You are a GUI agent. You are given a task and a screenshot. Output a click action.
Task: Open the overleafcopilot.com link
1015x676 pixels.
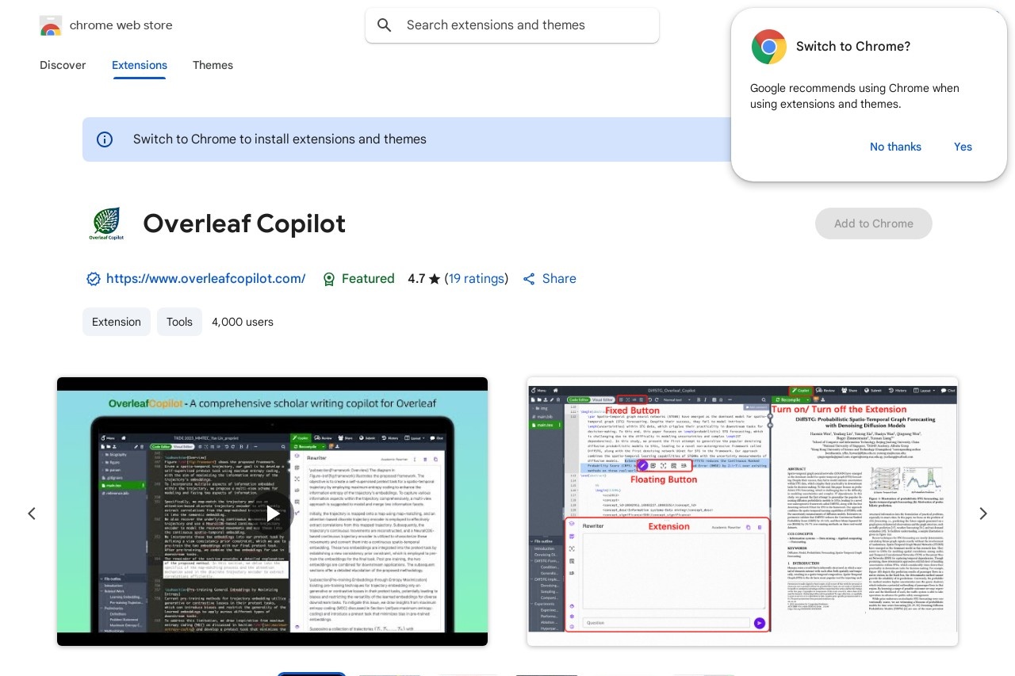(x=206, y=279)
